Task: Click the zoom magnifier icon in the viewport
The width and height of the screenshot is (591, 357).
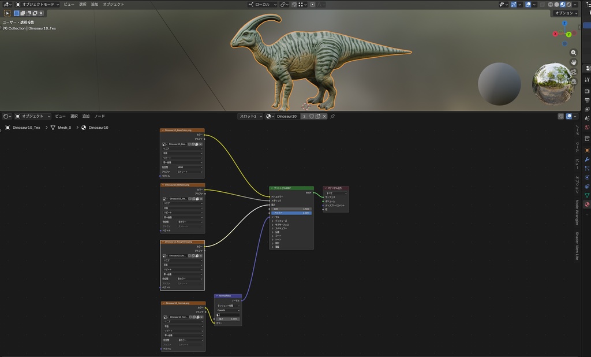Action: point(573,53)
